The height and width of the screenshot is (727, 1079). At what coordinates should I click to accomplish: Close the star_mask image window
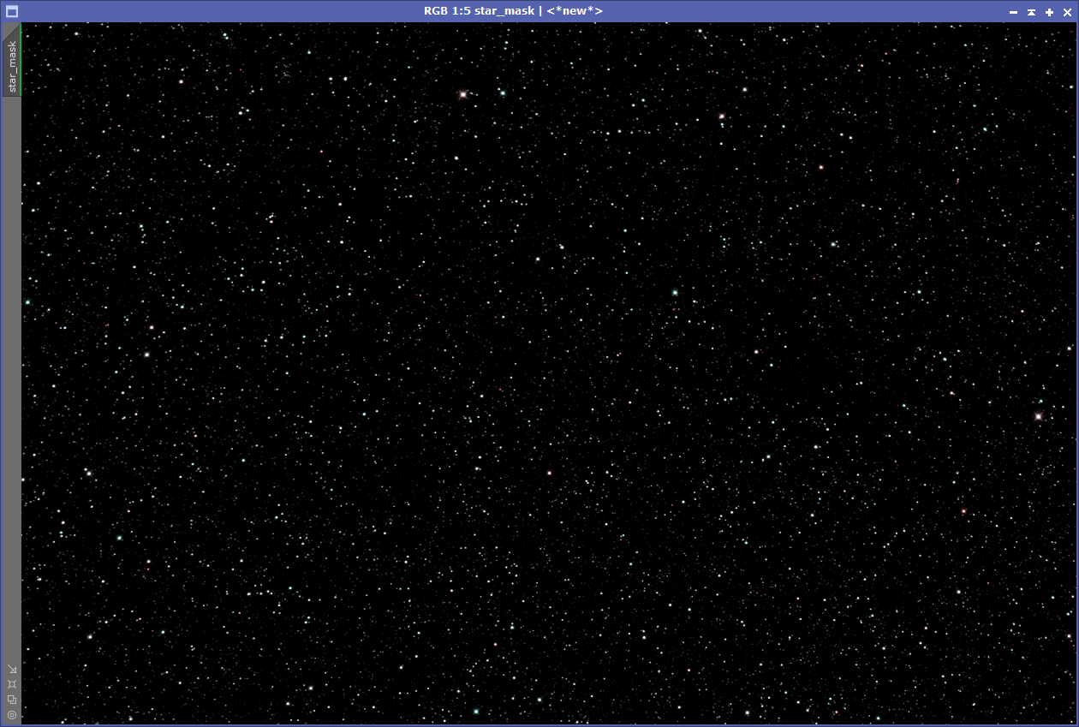pos(1067,12)
